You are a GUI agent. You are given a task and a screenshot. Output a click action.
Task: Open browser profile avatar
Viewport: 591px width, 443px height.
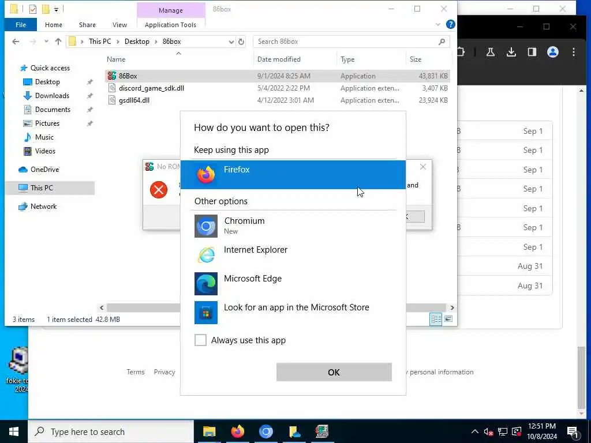[552, 52]
